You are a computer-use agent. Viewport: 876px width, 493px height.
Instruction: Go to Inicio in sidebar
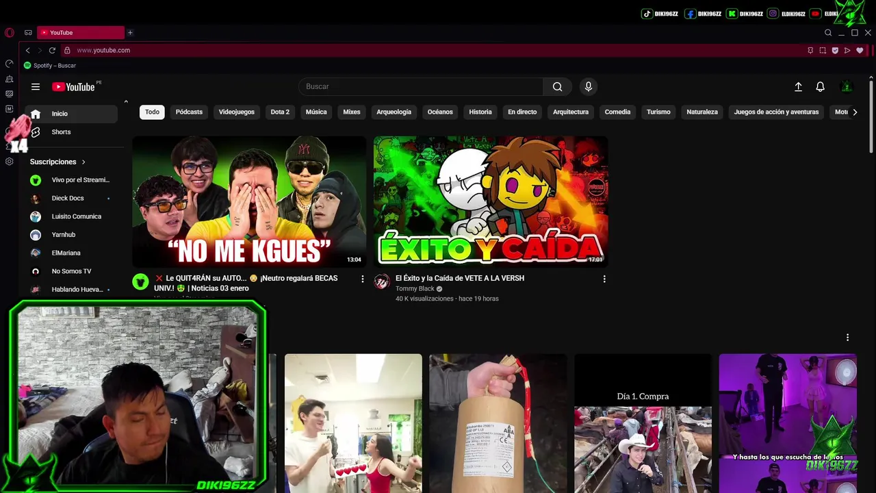(71, 114)
